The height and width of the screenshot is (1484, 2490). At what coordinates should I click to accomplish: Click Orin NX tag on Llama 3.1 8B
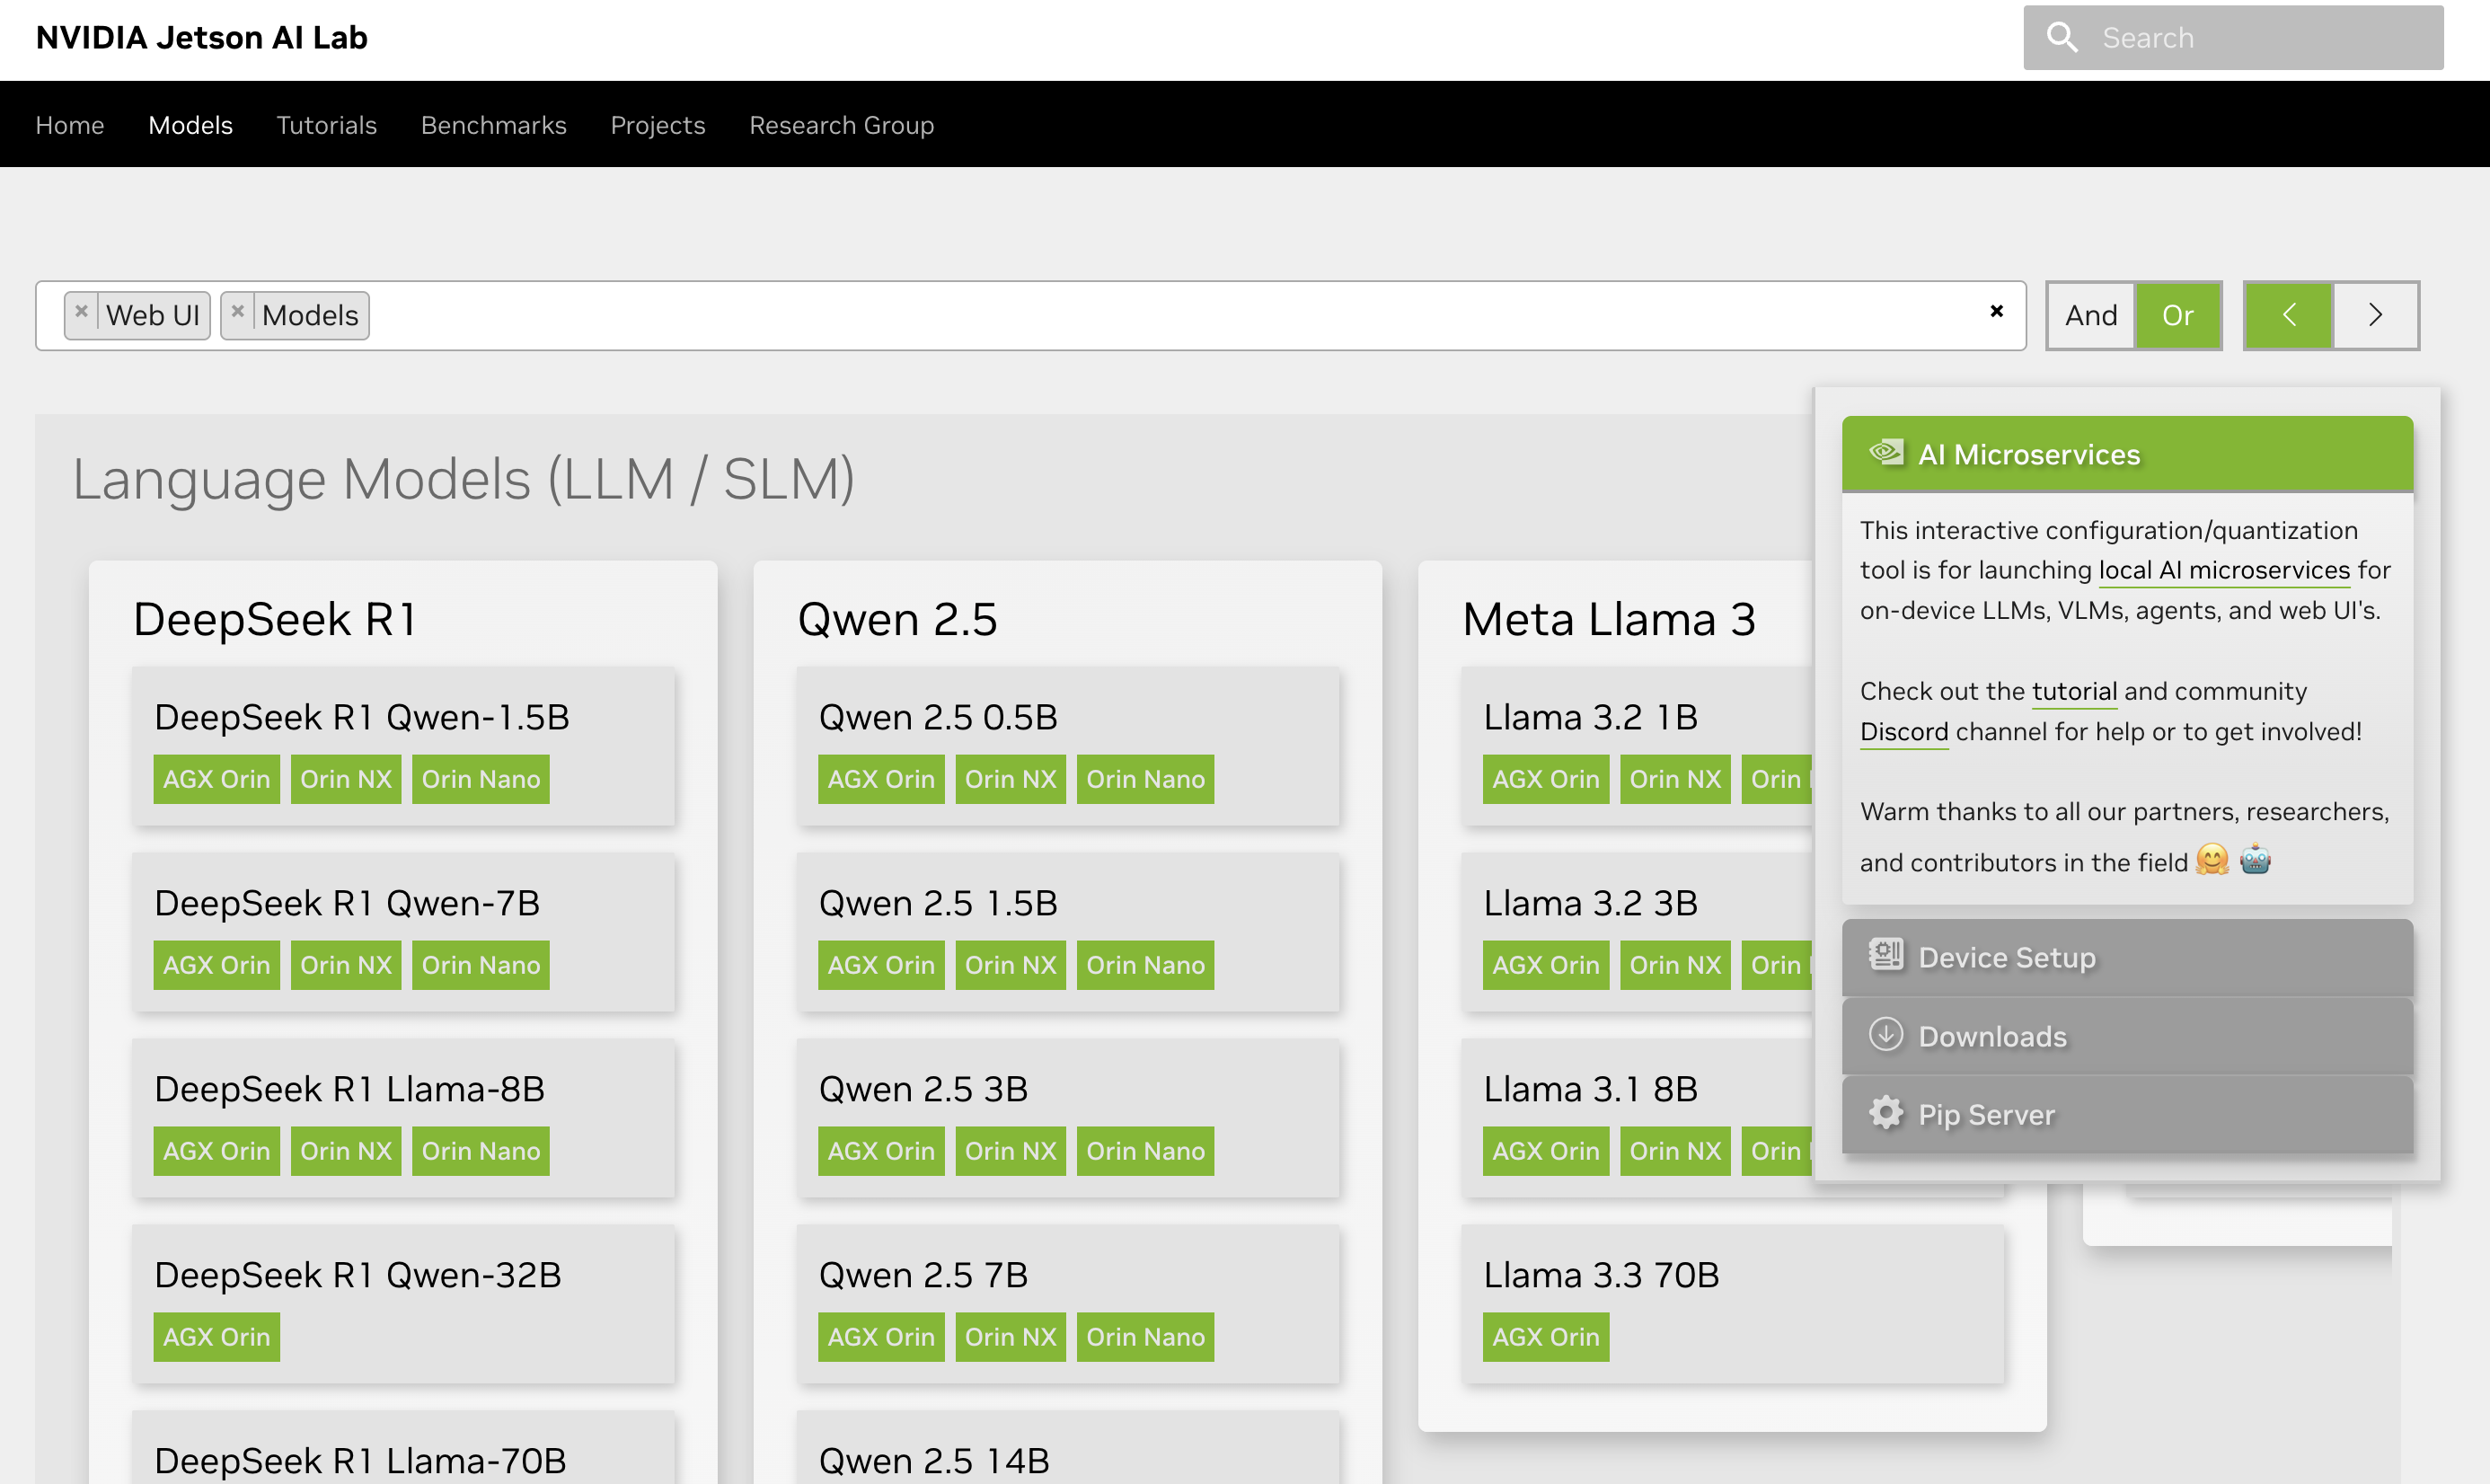1676,1151
